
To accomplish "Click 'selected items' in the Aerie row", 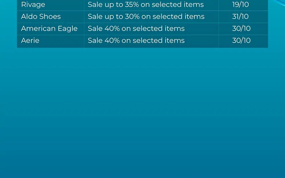I will [x=159, y=40].
